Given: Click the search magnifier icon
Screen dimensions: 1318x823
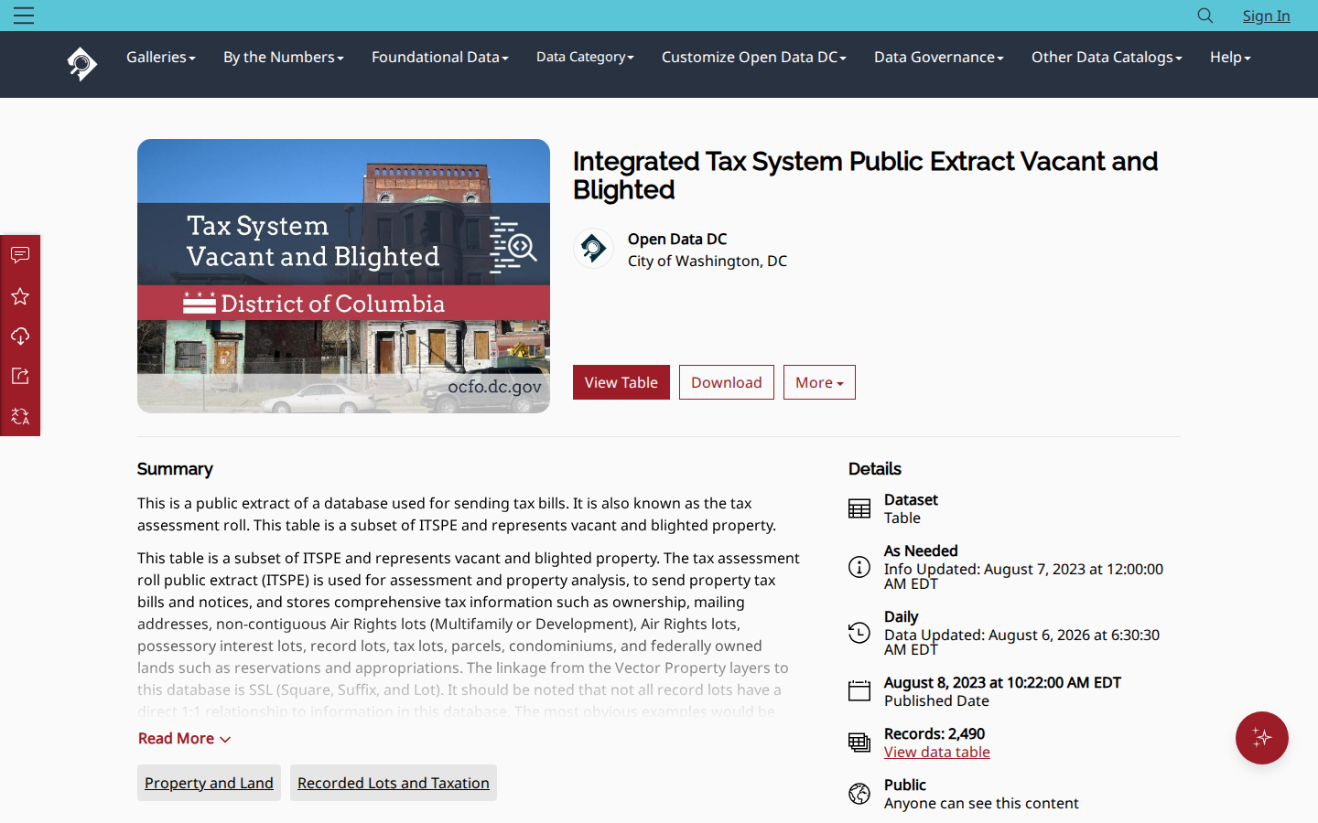Looking at the screenshot, I should tap(1205, 16).
